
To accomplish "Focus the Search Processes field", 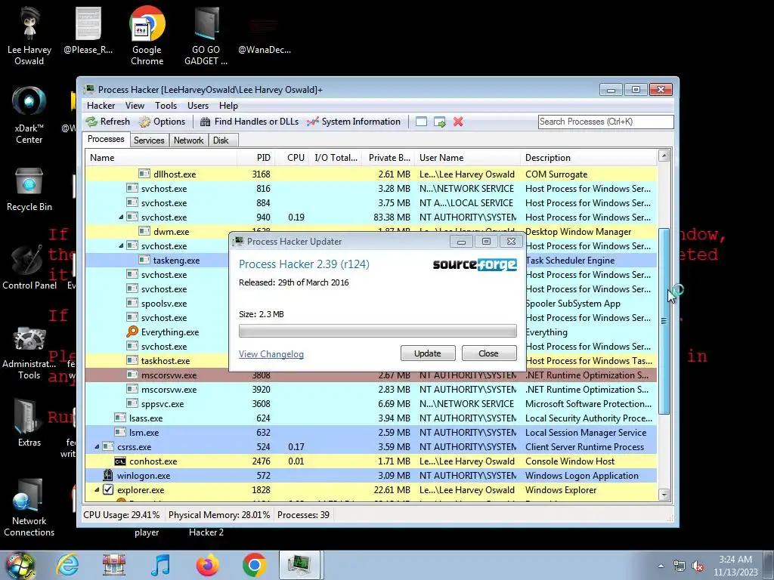I will (x=605, y=122).
